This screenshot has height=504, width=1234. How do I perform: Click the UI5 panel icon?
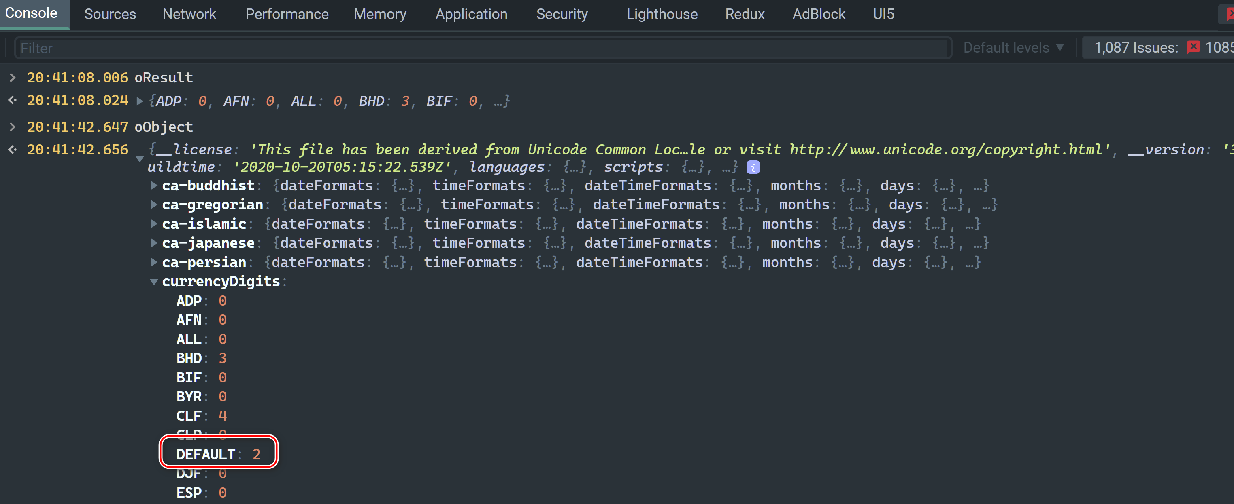[885, 13]
